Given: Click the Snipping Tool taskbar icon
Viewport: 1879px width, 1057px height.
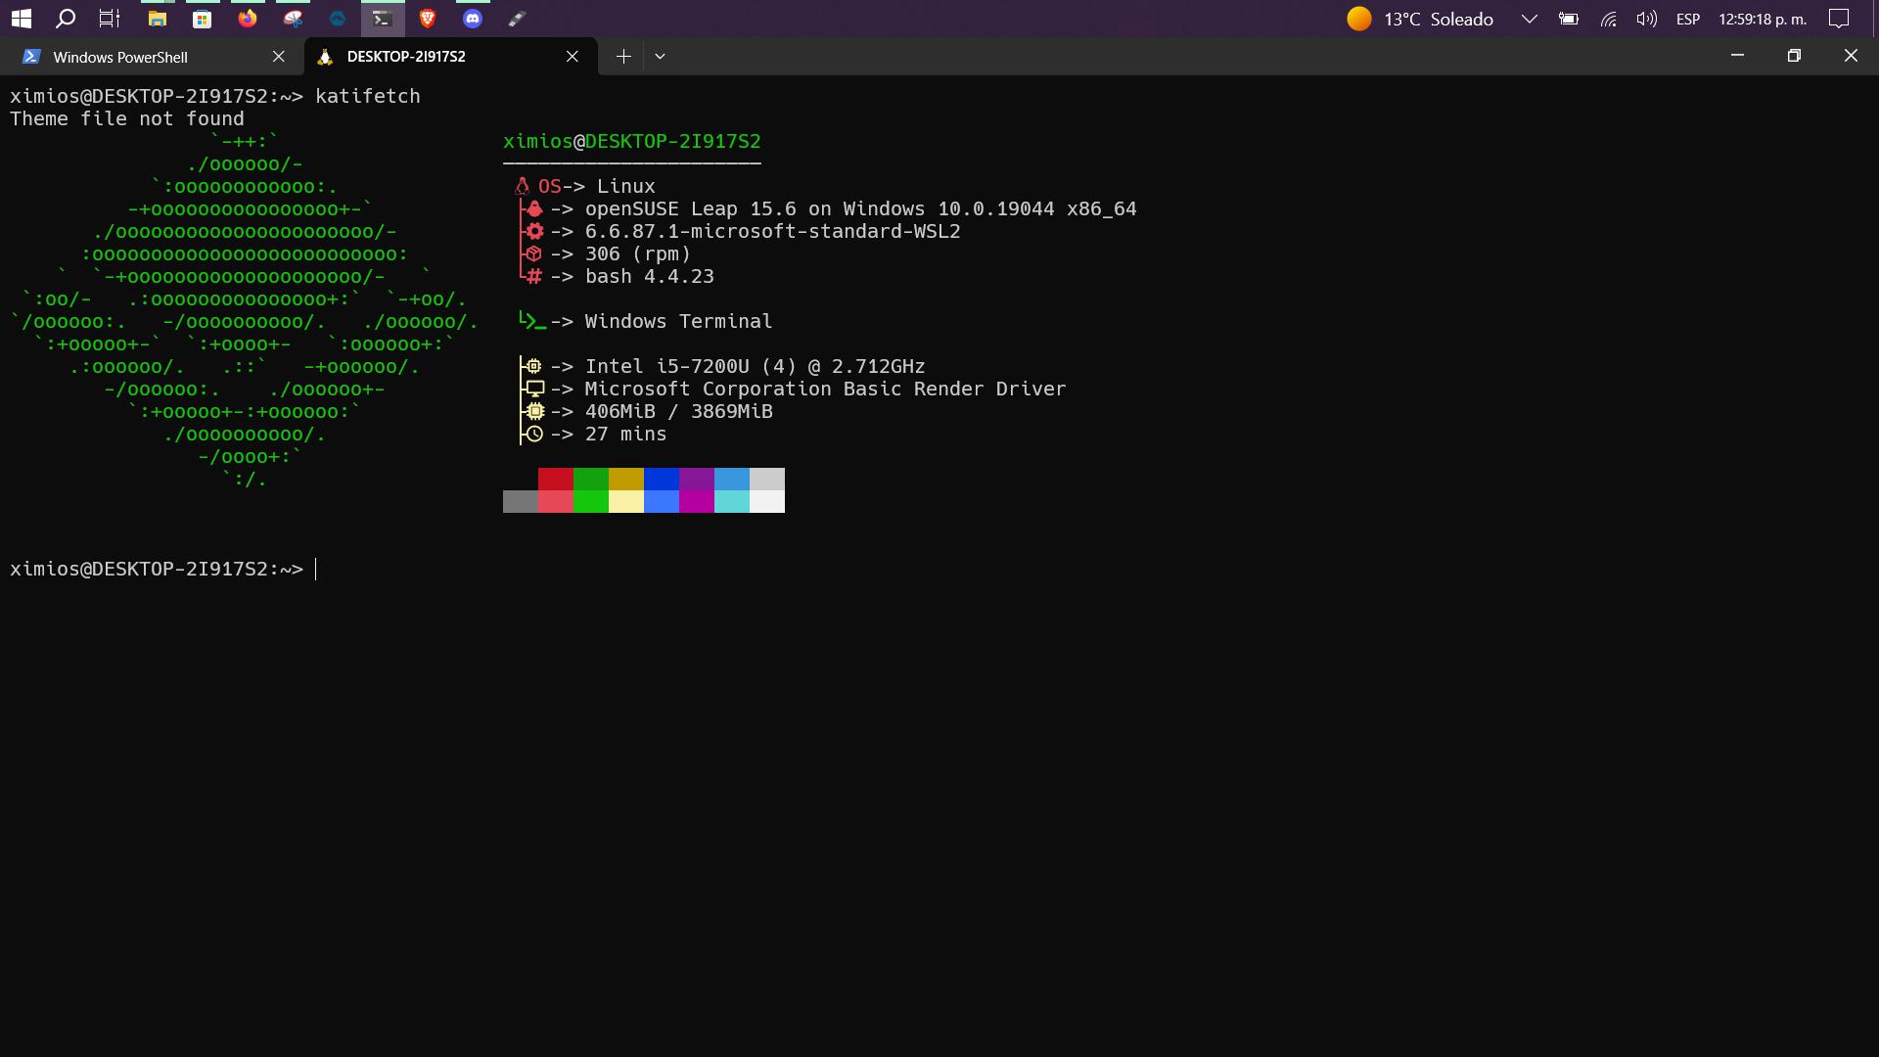Looking at the screenshot, I should [x=293, y=19].
